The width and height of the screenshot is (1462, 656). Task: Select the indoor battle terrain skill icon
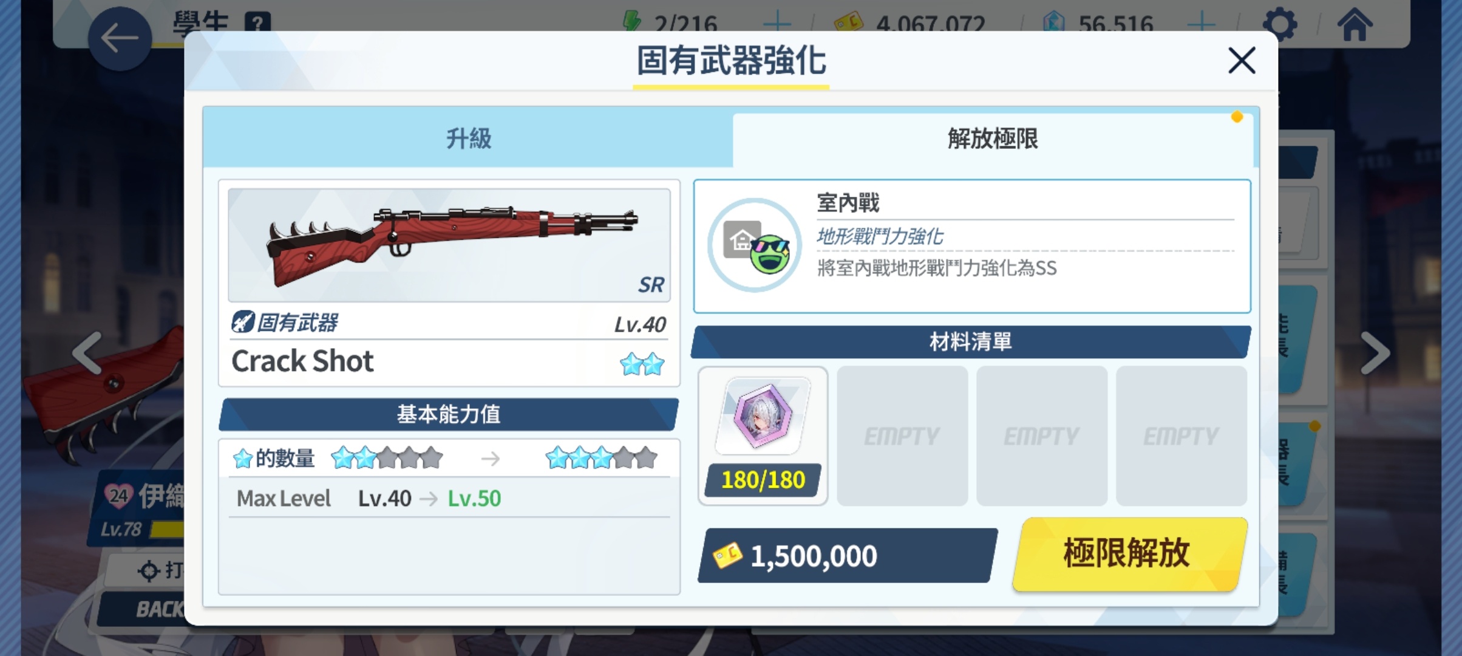[x=755, y=245]
